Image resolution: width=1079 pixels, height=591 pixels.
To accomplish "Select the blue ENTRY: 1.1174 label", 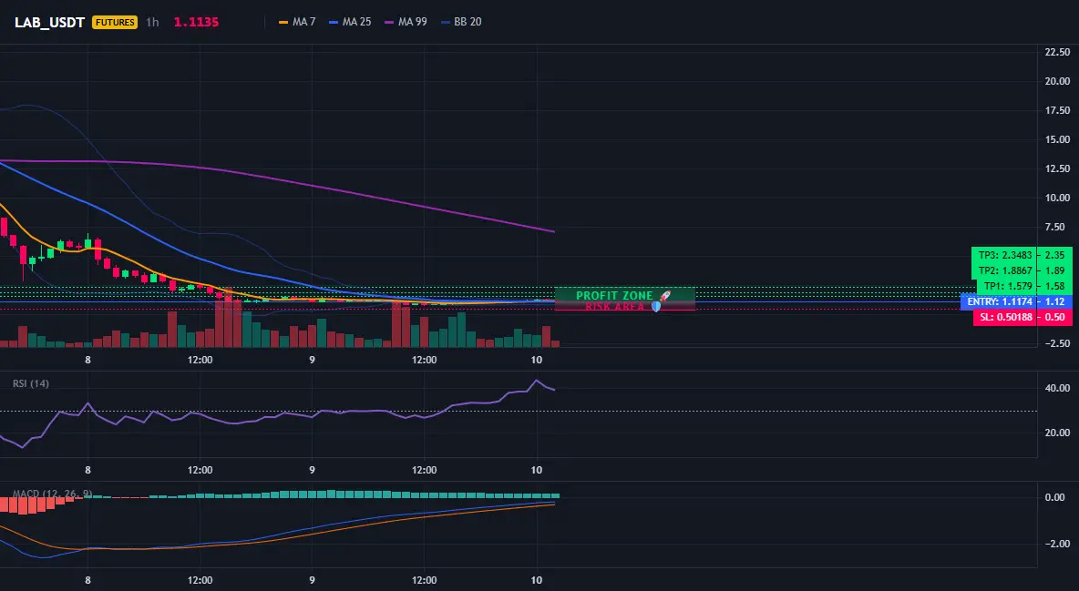I will pos(1016,301).
